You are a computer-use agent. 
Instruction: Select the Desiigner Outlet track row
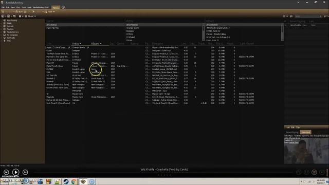click(x=150, y=50)
